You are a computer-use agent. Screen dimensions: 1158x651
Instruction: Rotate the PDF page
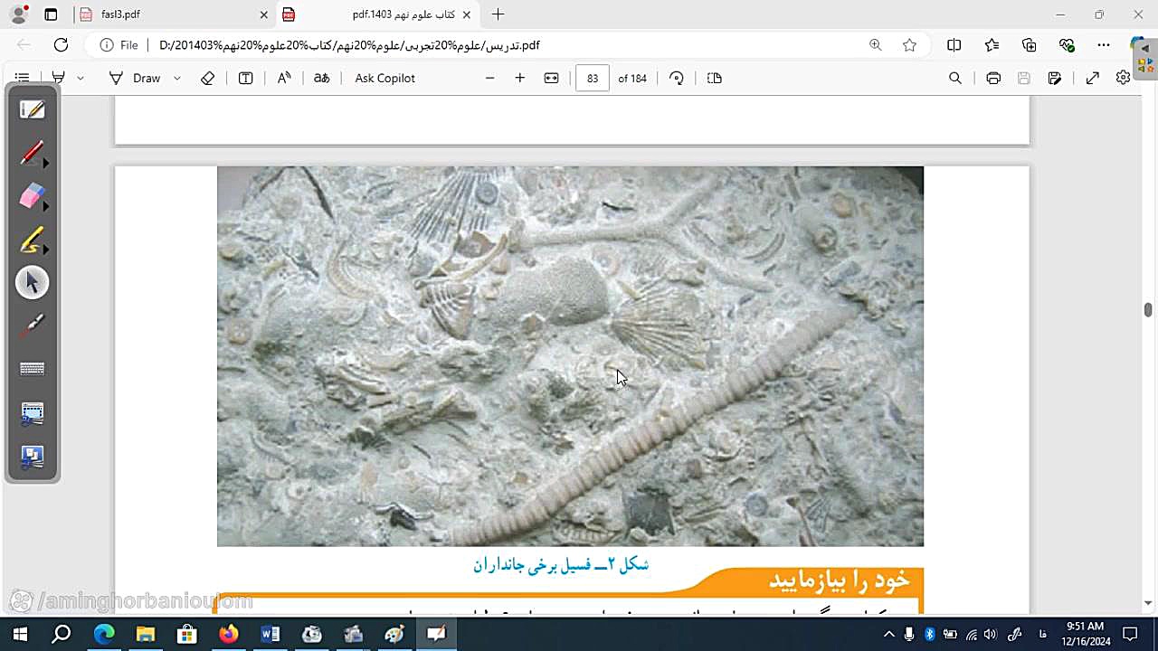[x=677, y=78]
